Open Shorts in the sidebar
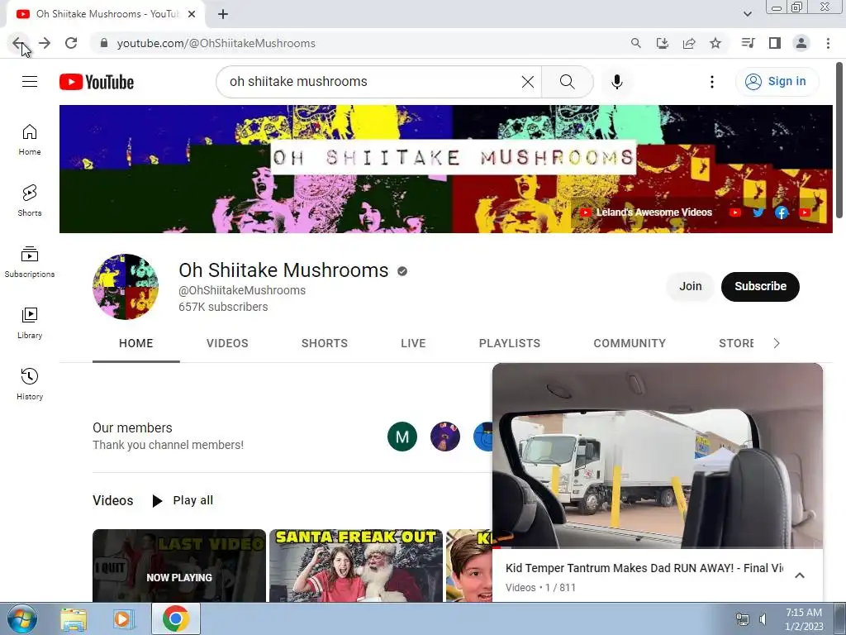846x635 pixels. pyautogui.click(x=30, y=201)
